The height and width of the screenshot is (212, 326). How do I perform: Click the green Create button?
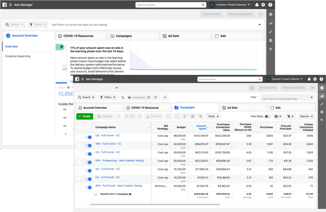coord(84,116)
